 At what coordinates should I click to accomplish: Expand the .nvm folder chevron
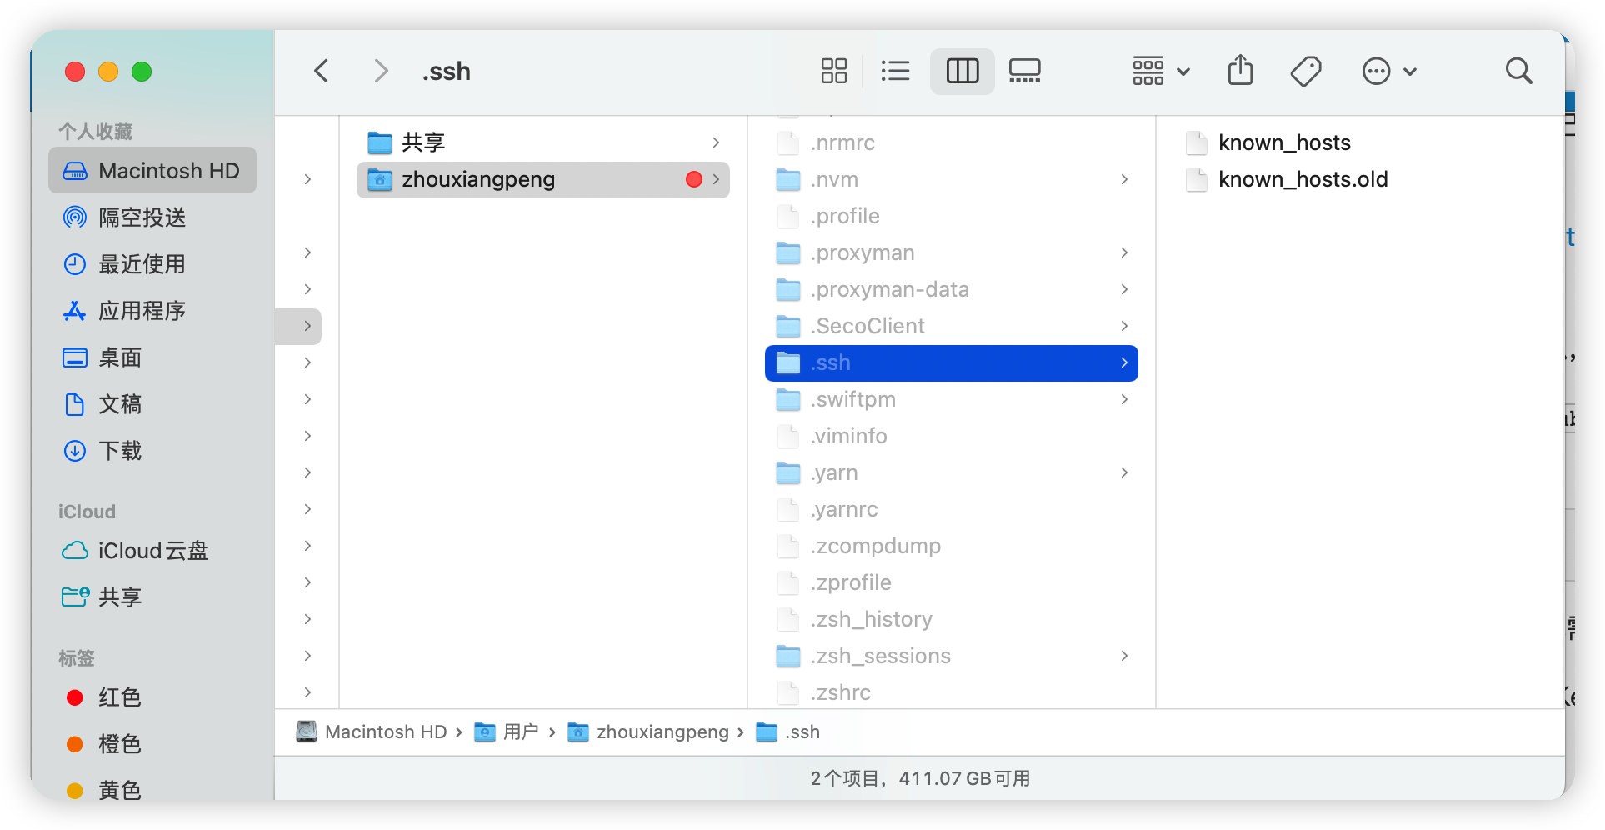pos(1124,179)
